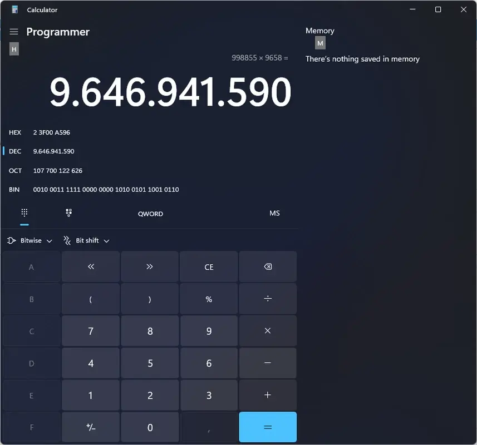Select the full keypad view icon

coord(24,213)
